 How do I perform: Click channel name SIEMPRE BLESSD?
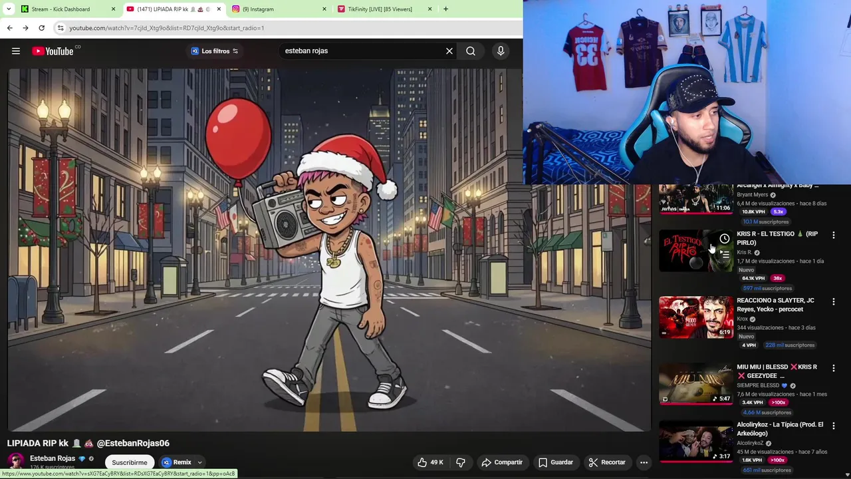click(x=758, y=386)
